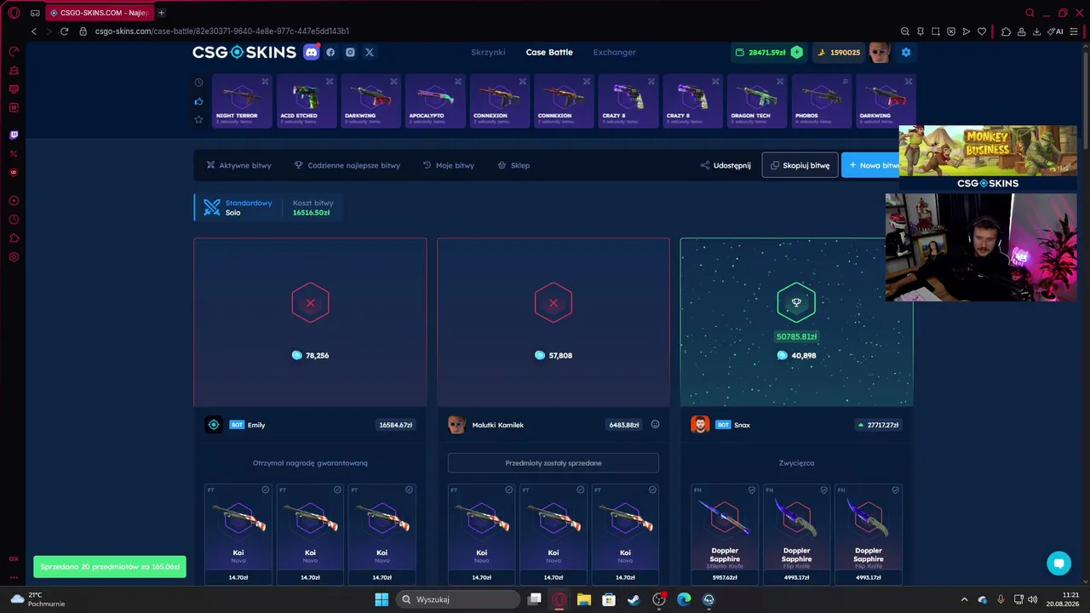
Task: Click the Skopiuj bitwę button
Action: coord(800,165)
